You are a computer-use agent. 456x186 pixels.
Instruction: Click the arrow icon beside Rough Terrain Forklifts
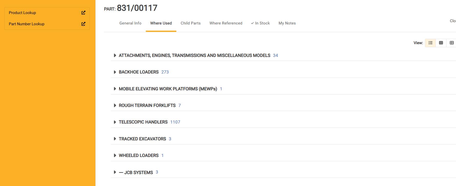coord(115,105)
